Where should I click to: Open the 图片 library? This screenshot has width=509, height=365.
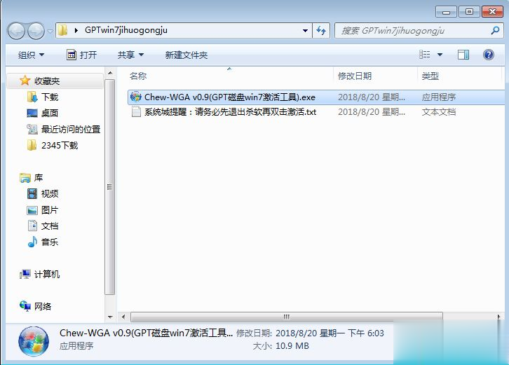50,210
